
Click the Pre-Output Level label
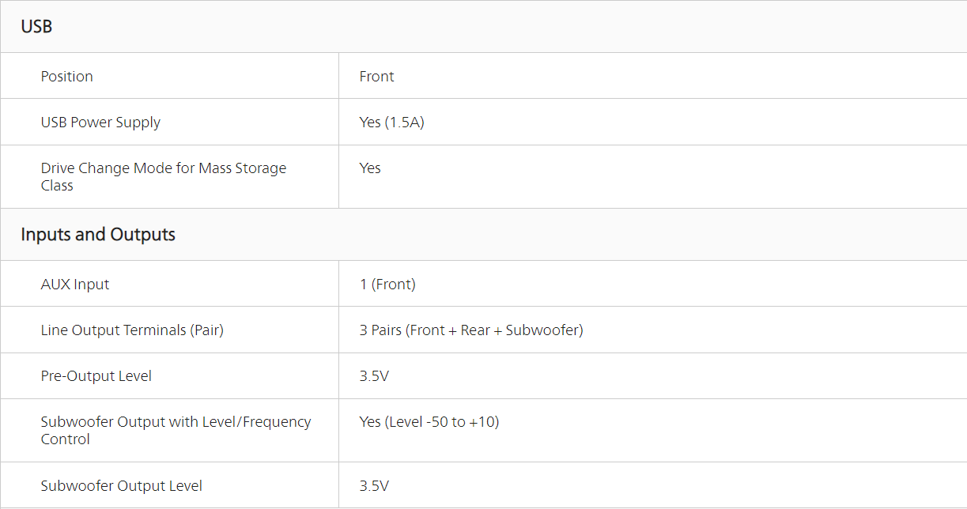(x=96, y=376)
